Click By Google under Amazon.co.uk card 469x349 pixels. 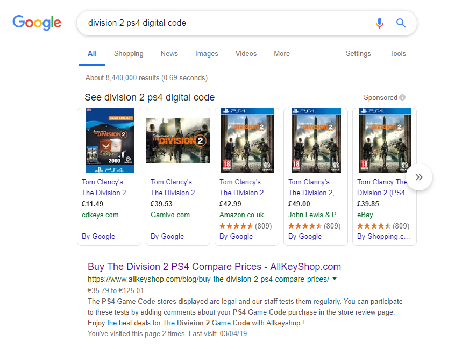[x=236, y=236]
